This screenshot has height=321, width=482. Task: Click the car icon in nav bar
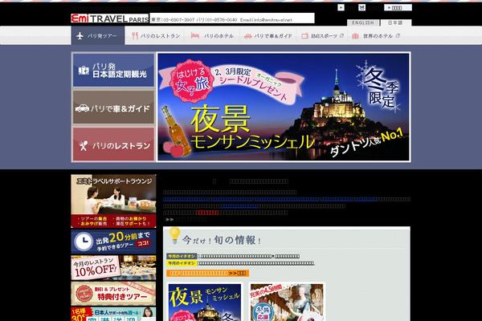pos(247,36)
